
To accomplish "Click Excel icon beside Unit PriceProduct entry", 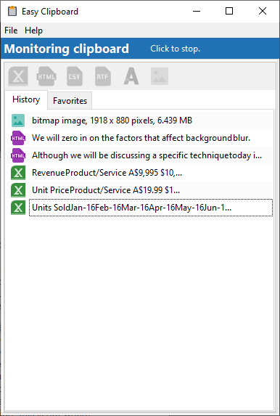I will [18, 190].
